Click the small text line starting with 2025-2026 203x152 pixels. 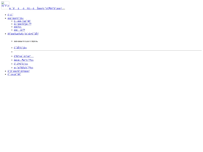(26, 41)
